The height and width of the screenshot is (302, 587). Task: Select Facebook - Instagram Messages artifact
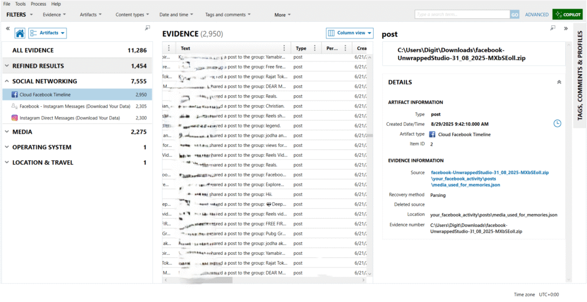(x=77, y=106)
